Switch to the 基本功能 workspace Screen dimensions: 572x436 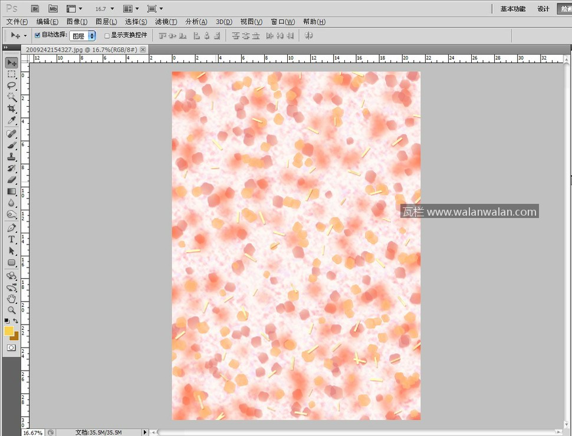click(512, 9)
